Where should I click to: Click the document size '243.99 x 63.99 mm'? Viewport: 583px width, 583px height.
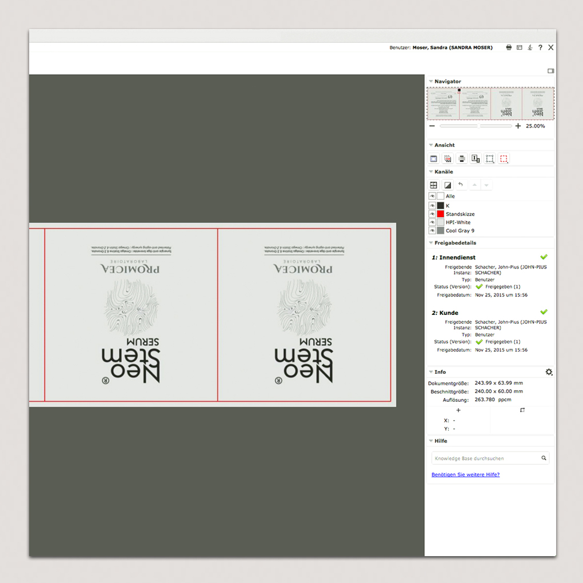click(x=498, y=383)
